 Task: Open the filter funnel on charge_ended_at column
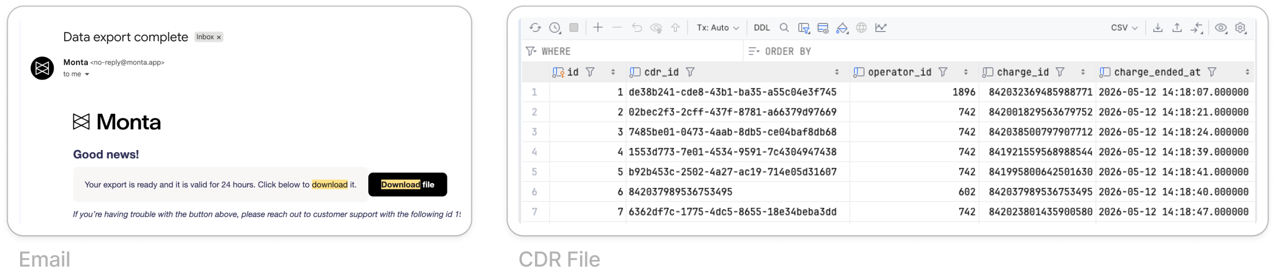[1212, 72]
